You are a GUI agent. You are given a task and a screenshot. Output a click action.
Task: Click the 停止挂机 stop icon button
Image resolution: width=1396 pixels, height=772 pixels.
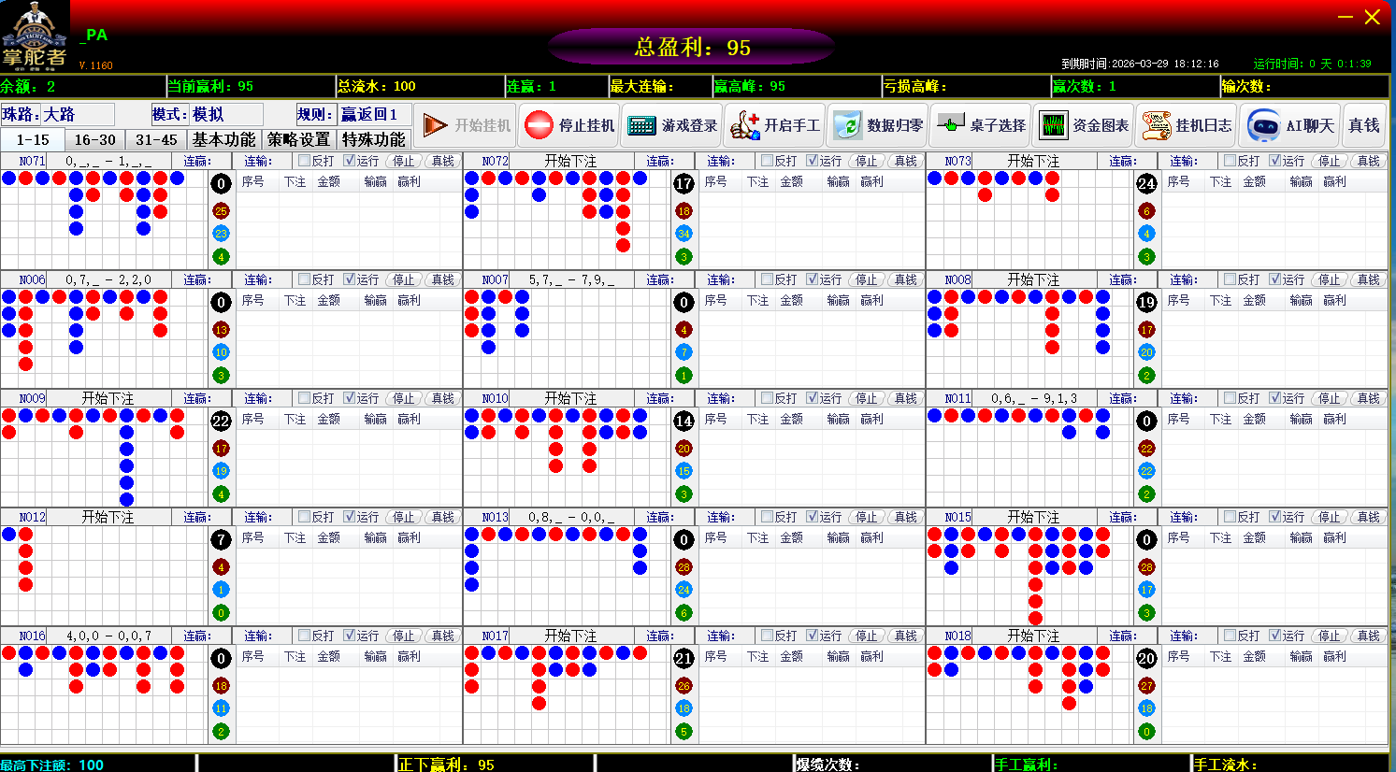[x=568, y=125]
